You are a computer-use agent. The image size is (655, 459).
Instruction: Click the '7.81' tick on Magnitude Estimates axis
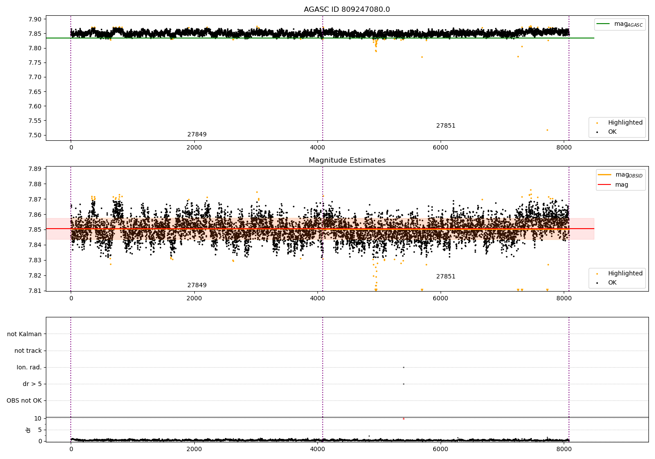34,291
